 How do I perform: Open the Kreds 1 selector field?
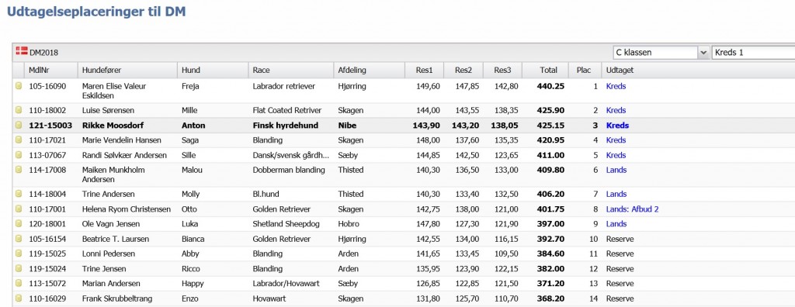[753, 52]
